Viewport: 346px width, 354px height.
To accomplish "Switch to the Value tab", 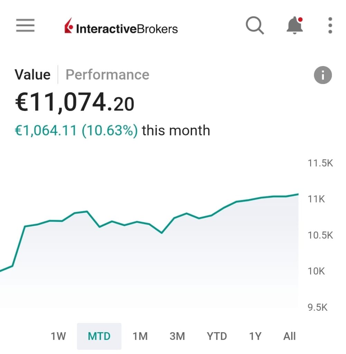I will (32, 75).
